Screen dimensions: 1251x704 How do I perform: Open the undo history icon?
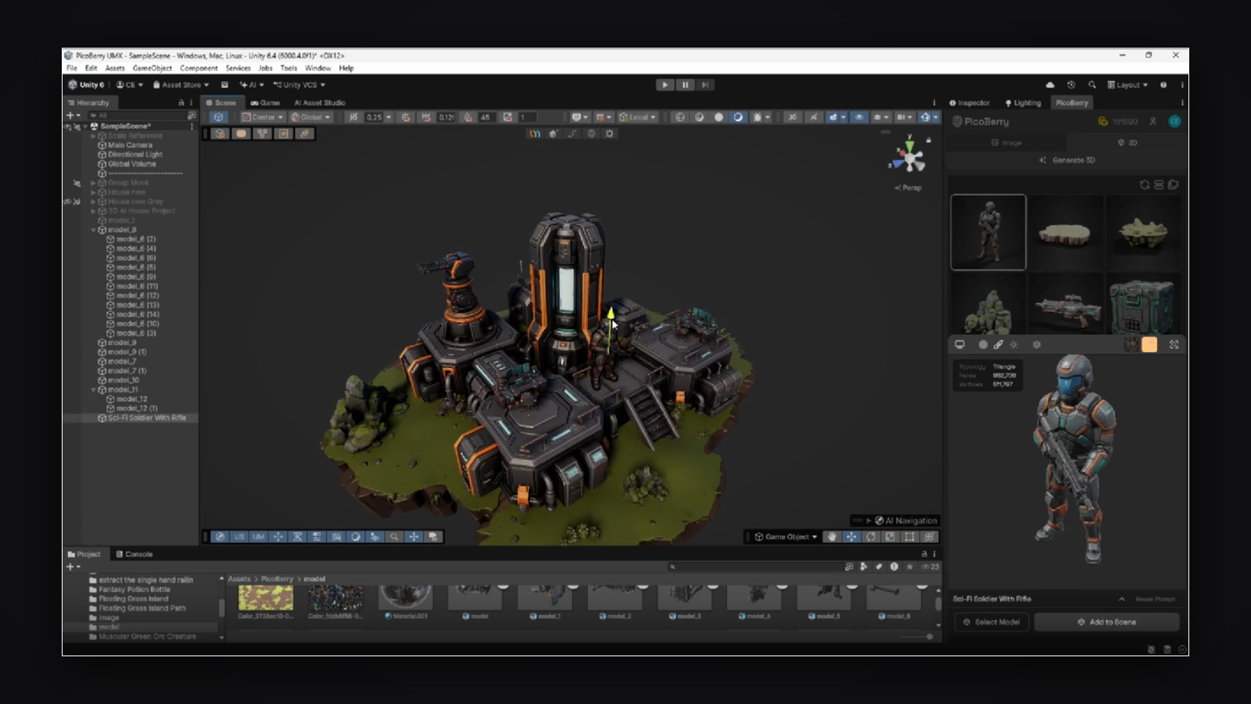point(1071,84)
